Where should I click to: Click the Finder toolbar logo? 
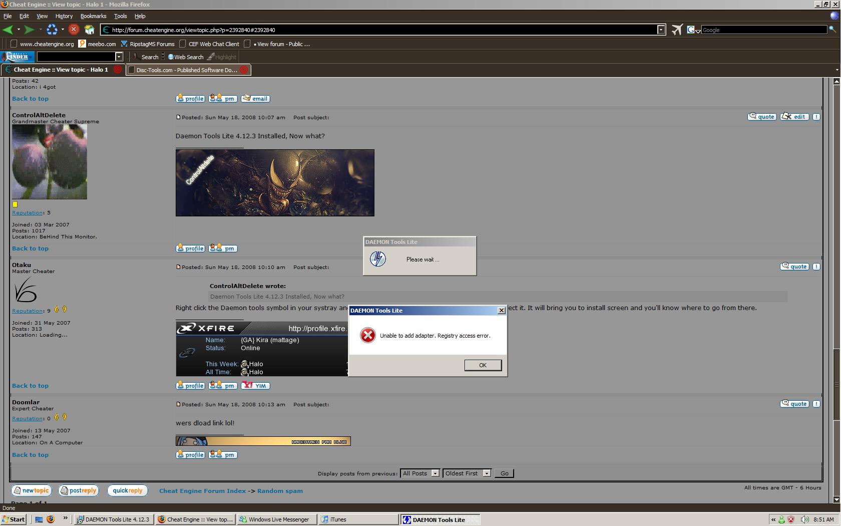[18, 57]
